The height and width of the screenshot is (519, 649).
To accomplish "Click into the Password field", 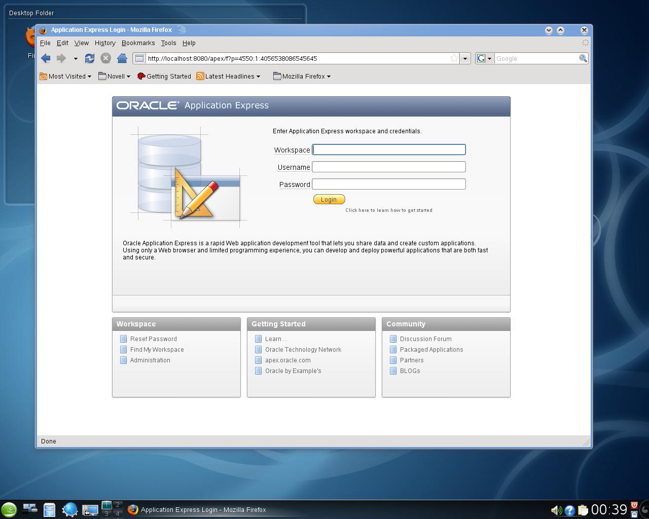I will click(389, 184).
